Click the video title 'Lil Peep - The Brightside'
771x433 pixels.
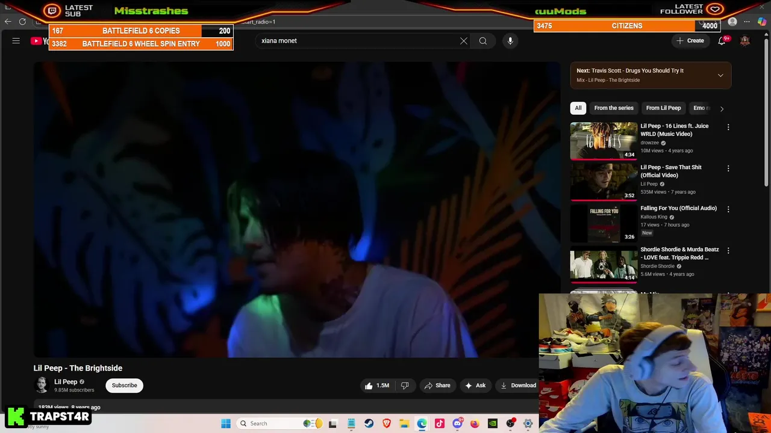tap(78, 368)
